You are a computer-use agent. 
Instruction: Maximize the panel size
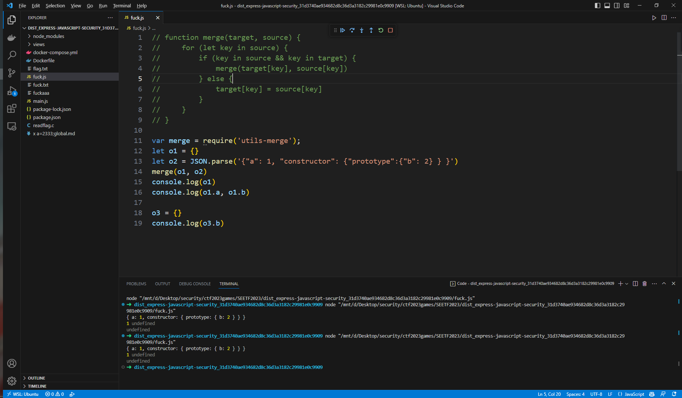[664, 283]
